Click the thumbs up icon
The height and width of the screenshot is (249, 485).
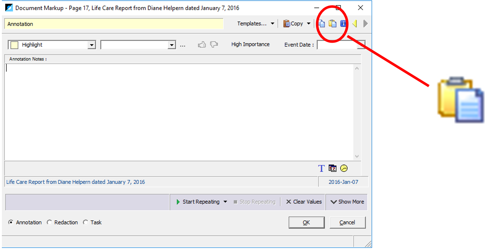tap(202, 45)
